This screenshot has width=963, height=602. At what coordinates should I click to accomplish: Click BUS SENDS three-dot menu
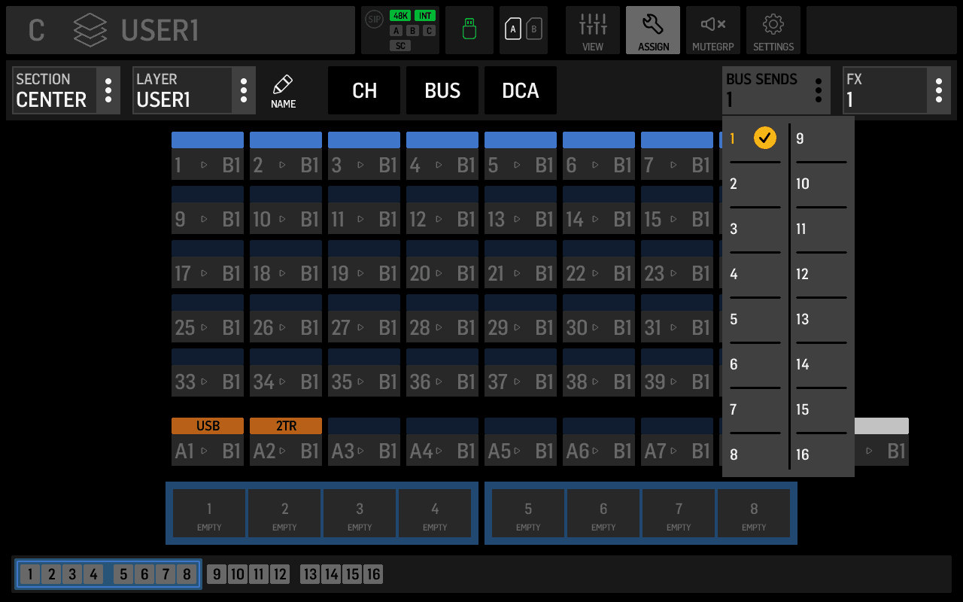coord(819,90)
